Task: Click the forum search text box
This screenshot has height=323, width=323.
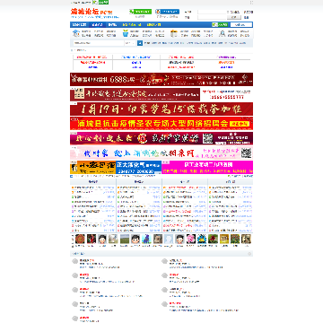Action: 98,43
